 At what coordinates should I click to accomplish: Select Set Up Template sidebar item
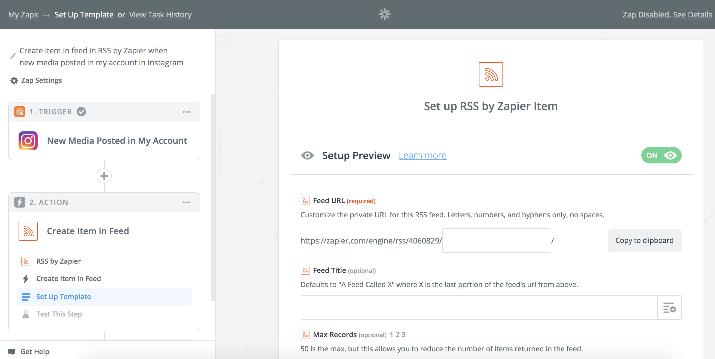[x=64, y=297]
